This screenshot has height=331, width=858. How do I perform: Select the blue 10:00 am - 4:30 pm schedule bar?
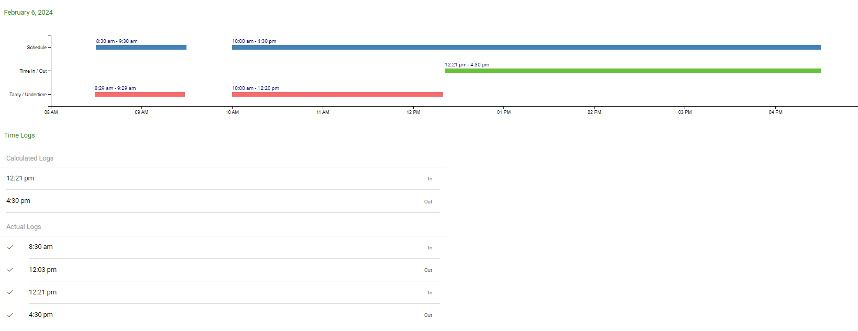pos(526,48)
